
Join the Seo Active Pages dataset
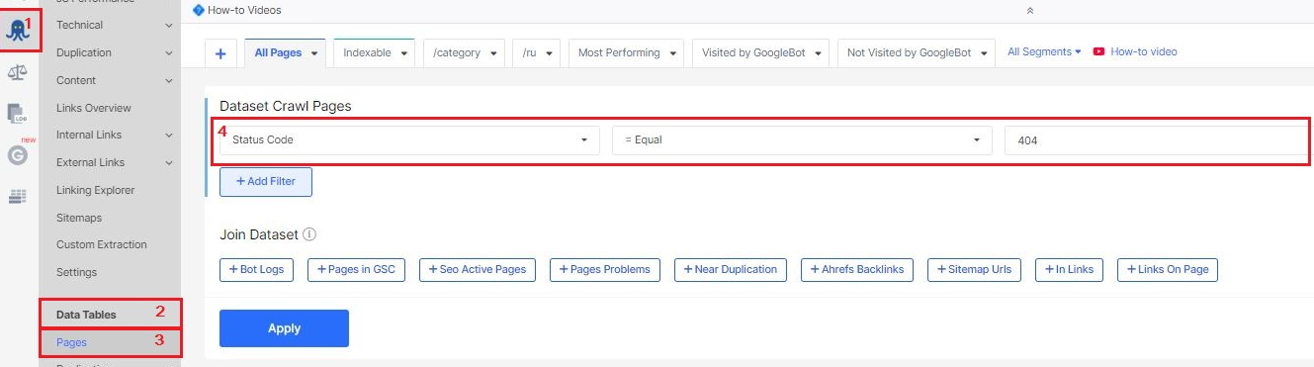pyautogui.click(x=478, y=269)
